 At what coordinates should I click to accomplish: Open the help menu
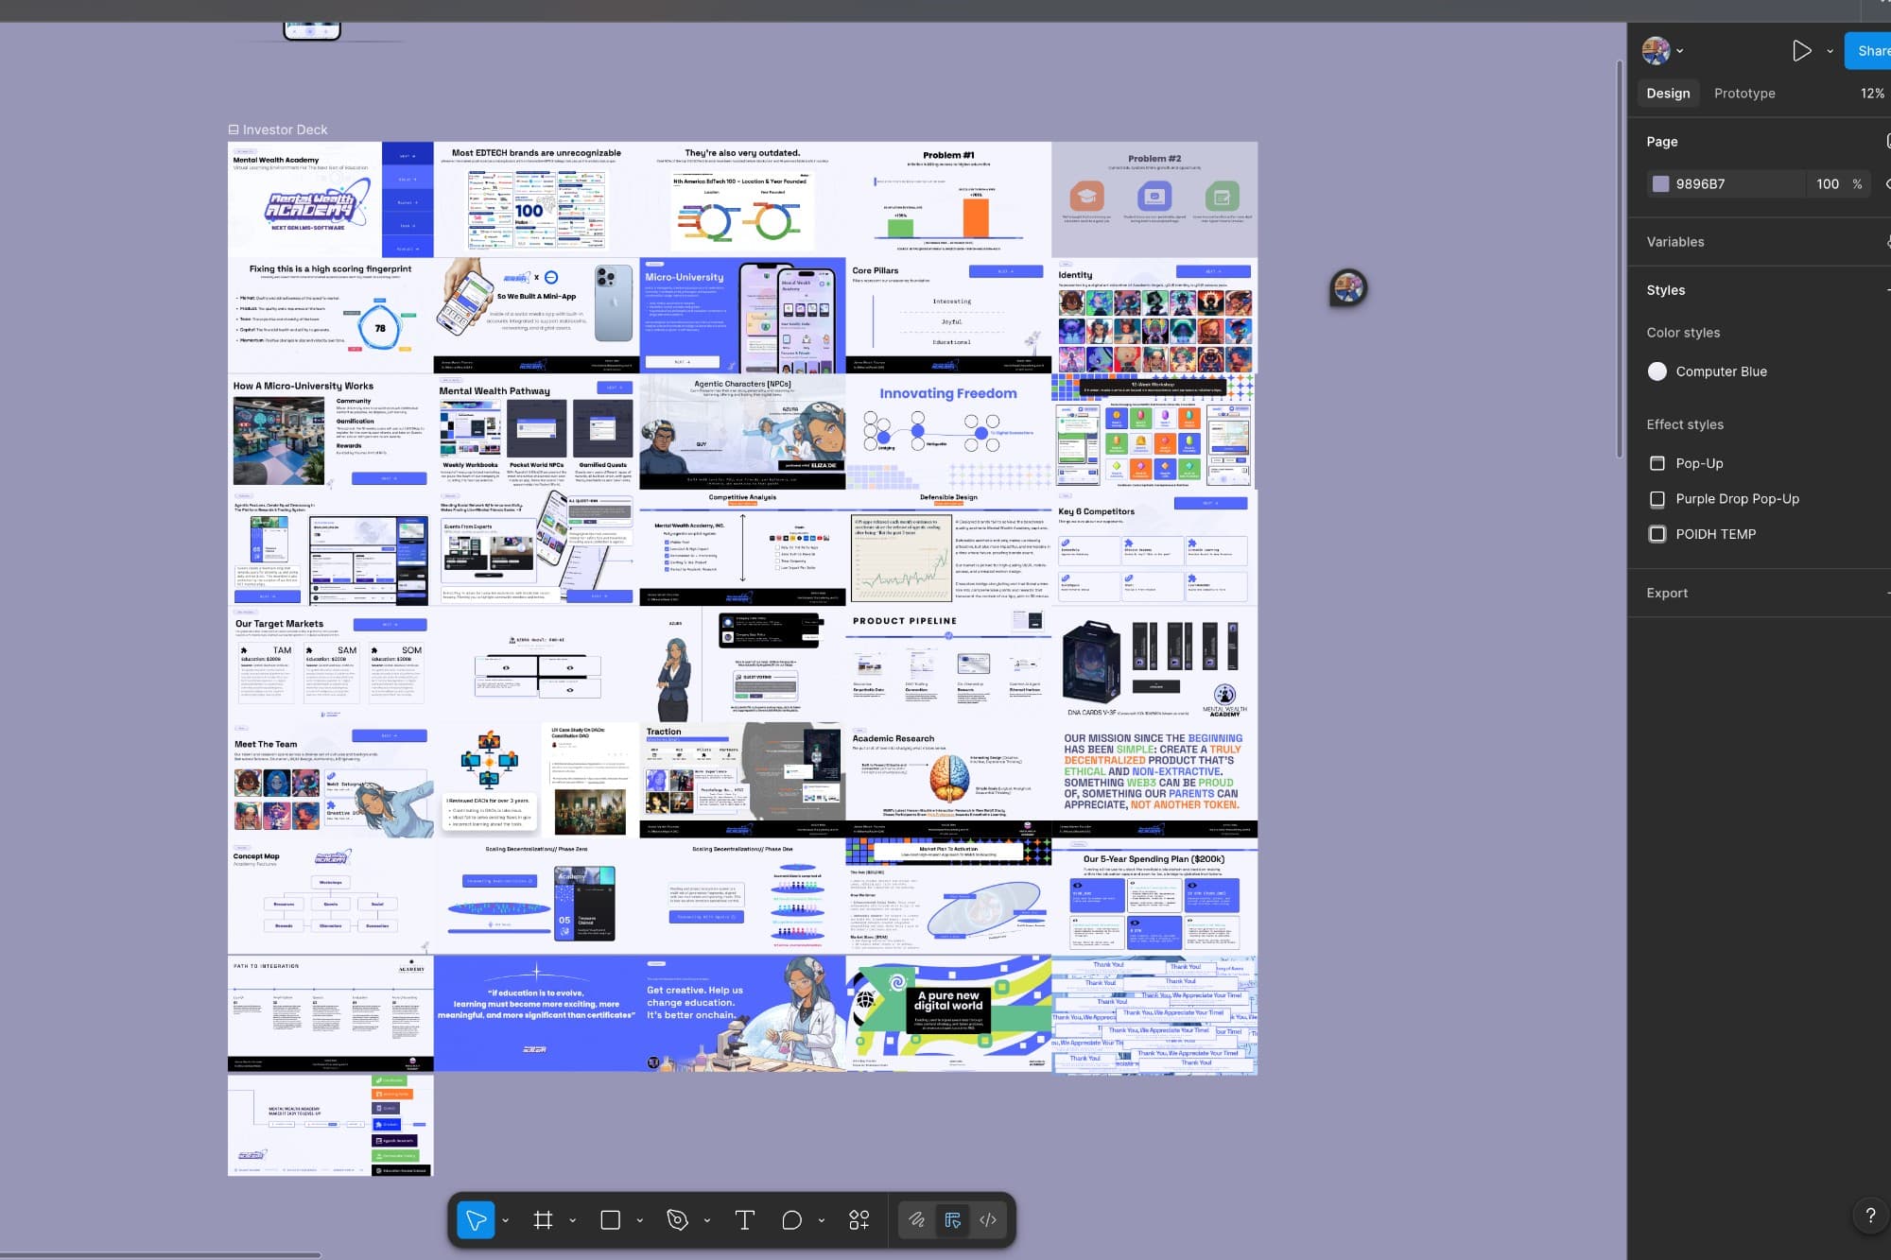(x=1870, y=1216)
